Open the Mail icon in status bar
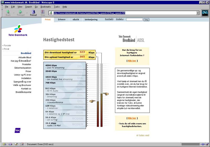This screenshot has height=147, width=210. (10, 144)
